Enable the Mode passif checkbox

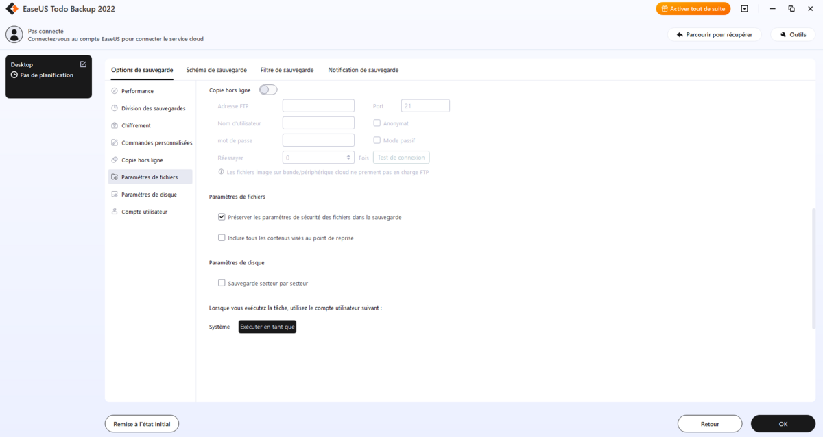pyautogui.click(x=377, y=140)
